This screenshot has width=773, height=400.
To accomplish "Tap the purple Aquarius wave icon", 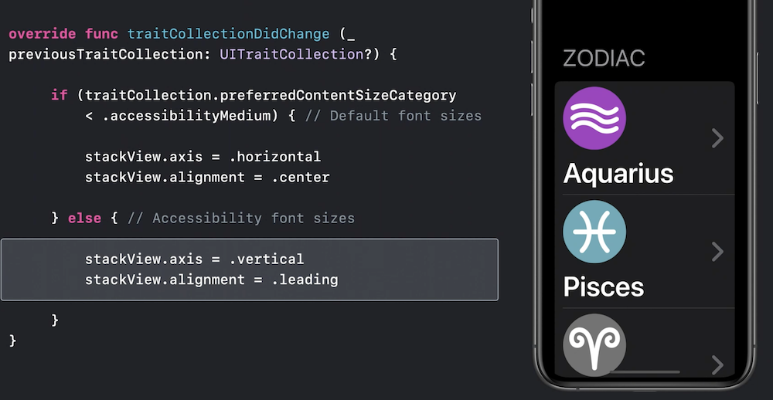I will [x=594, y=118].
